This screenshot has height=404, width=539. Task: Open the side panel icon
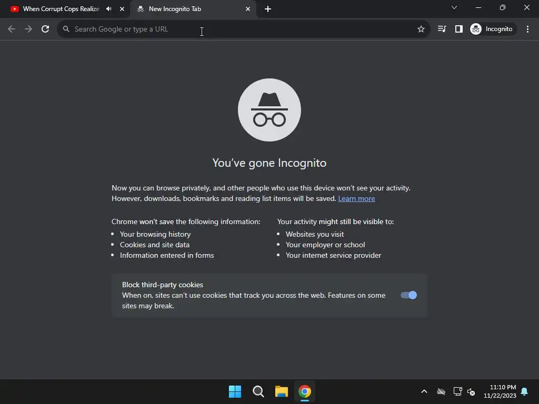(459, 29)
